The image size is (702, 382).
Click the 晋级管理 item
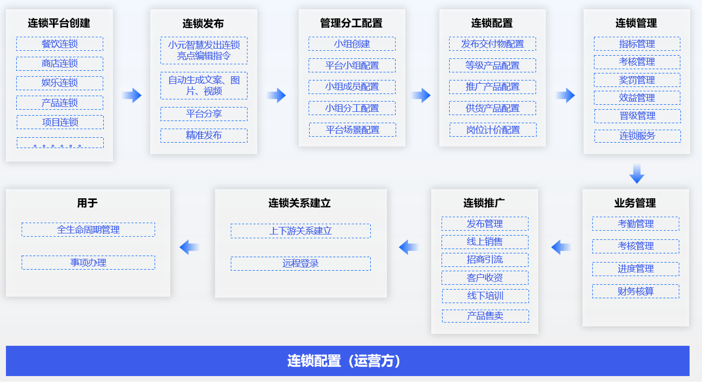click(x=638, y=116)
